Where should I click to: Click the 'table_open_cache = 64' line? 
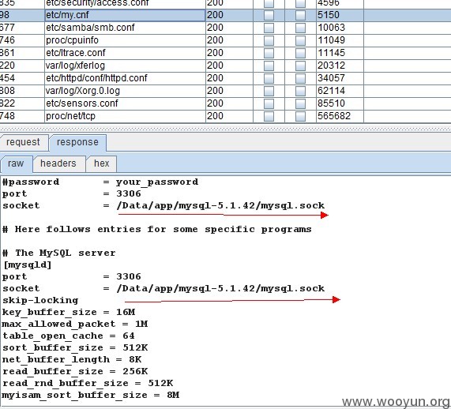tap(69, 336)
